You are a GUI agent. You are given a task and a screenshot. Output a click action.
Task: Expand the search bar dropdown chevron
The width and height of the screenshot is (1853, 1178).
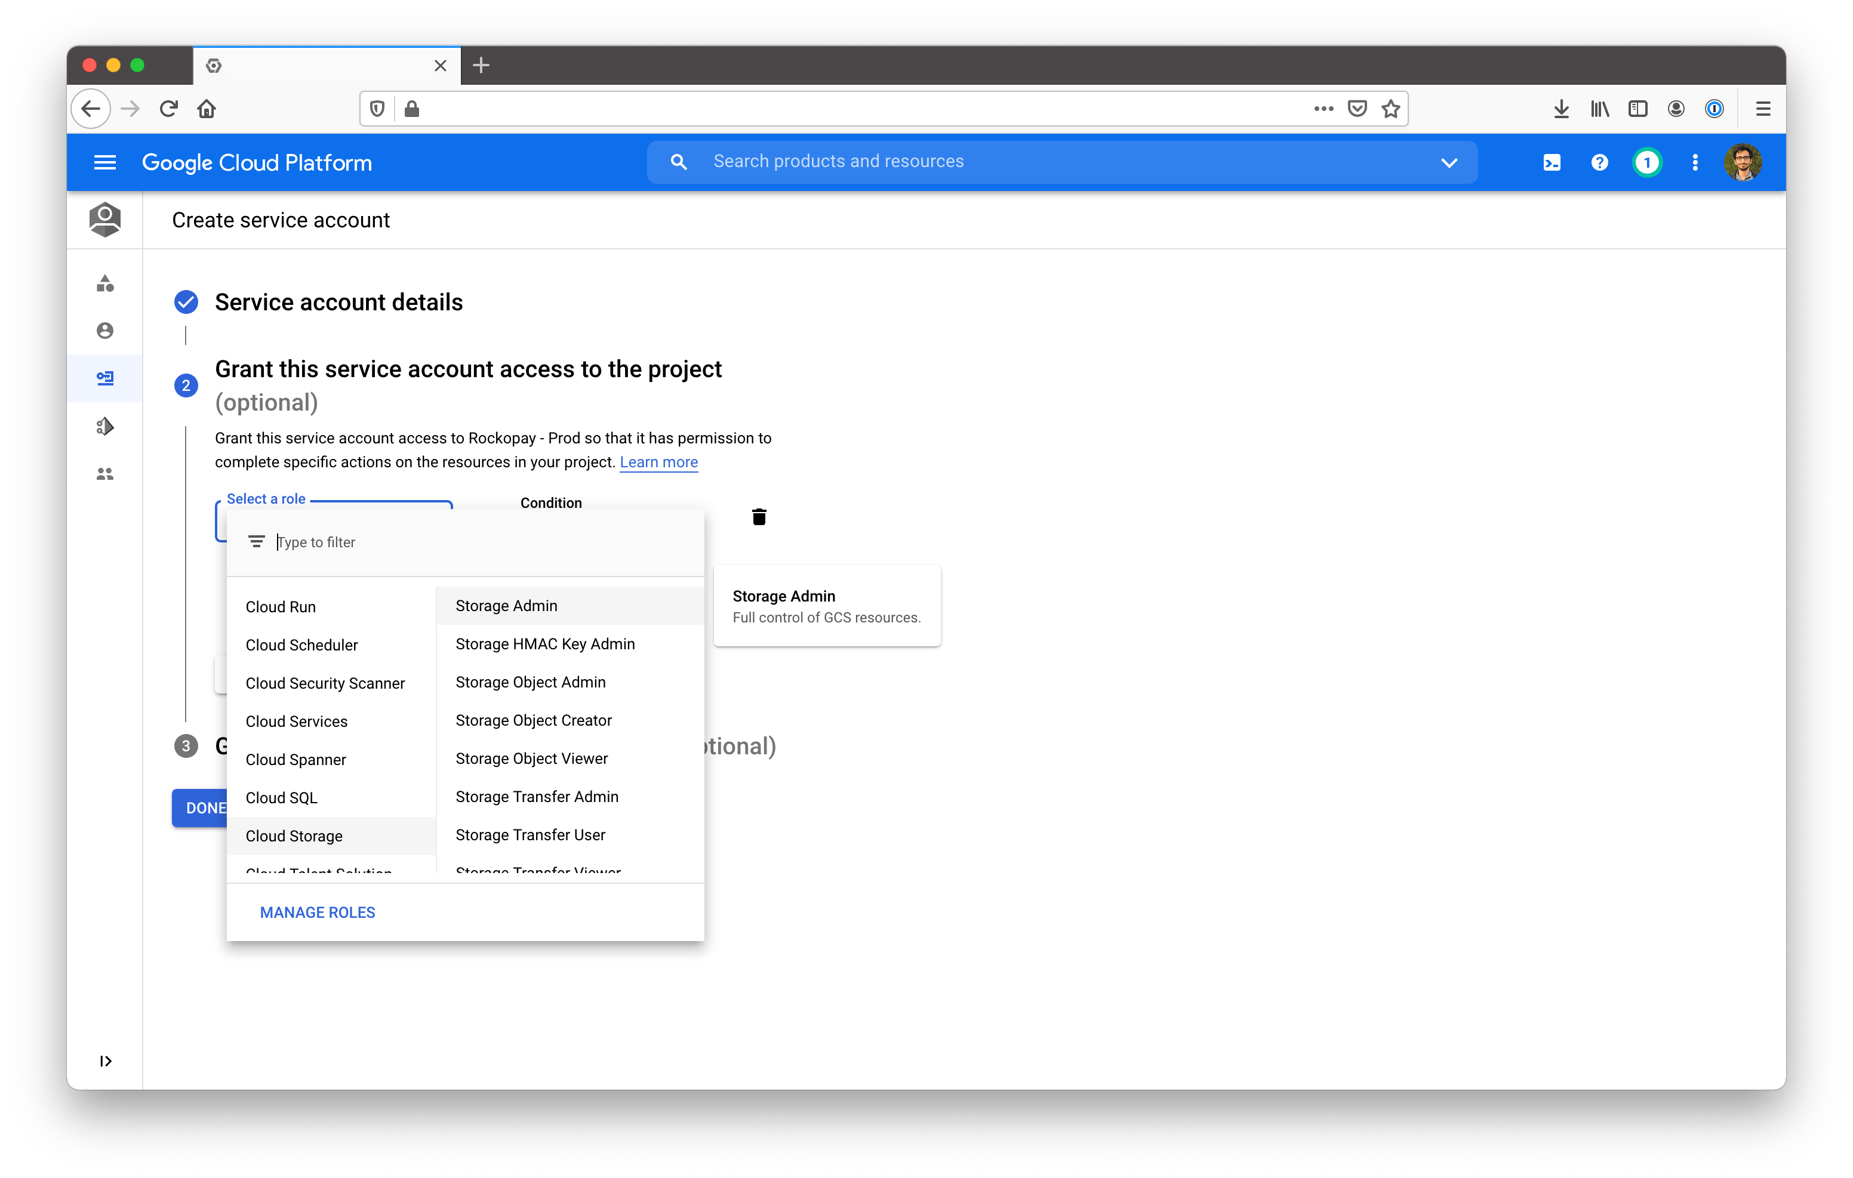[x=1448, y=162]
